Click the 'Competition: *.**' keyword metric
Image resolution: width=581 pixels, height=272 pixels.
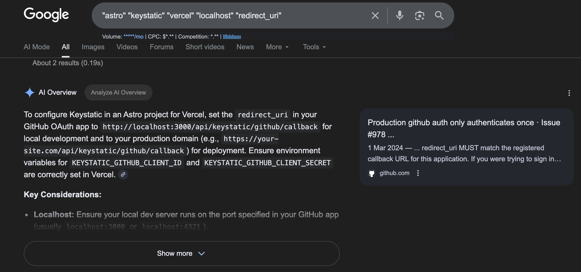(198, 37)
